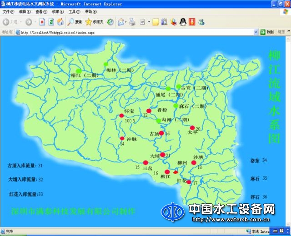Viewport: 291px width, 236px height.
Task: Click the 柳州 red city marker
Action: tap(176, 172)
